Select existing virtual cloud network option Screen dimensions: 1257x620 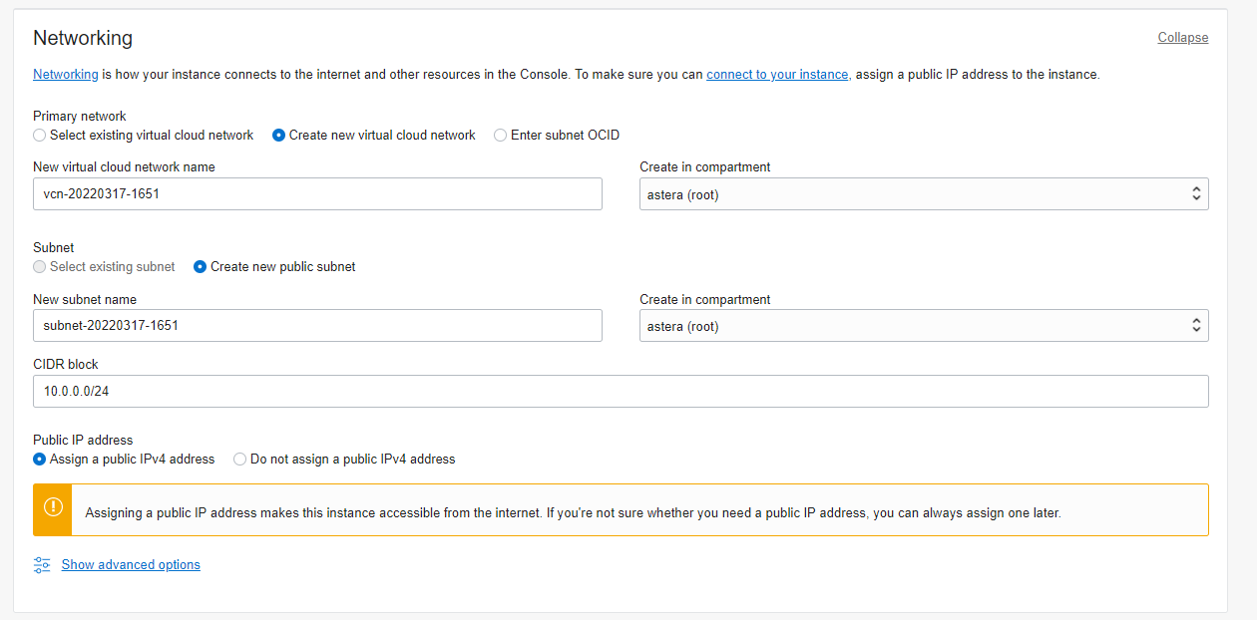(40, 135)
